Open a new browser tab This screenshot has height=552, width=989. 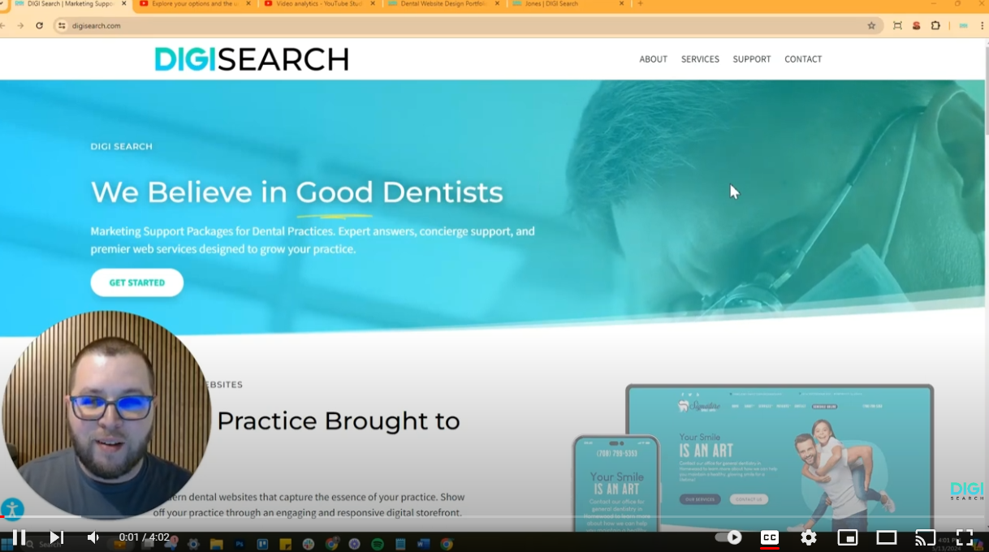coord(640,4)
